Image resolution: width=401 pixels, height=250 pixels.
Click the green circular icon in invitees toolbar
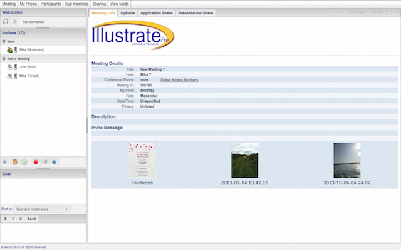(24, 162)
